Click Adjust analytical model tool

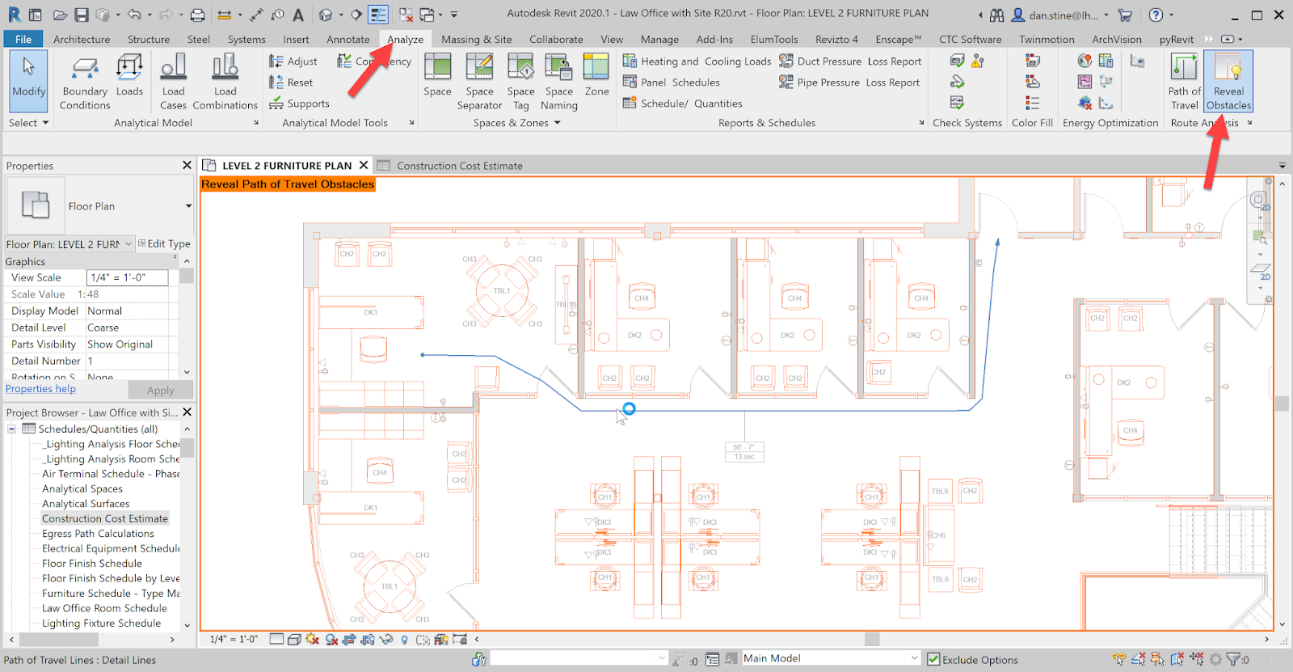[x=293, y=61]
